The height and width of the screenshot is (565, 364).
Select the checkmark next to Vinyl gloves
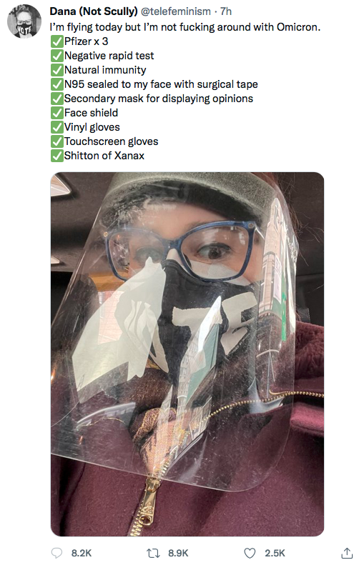coord(57,128)
